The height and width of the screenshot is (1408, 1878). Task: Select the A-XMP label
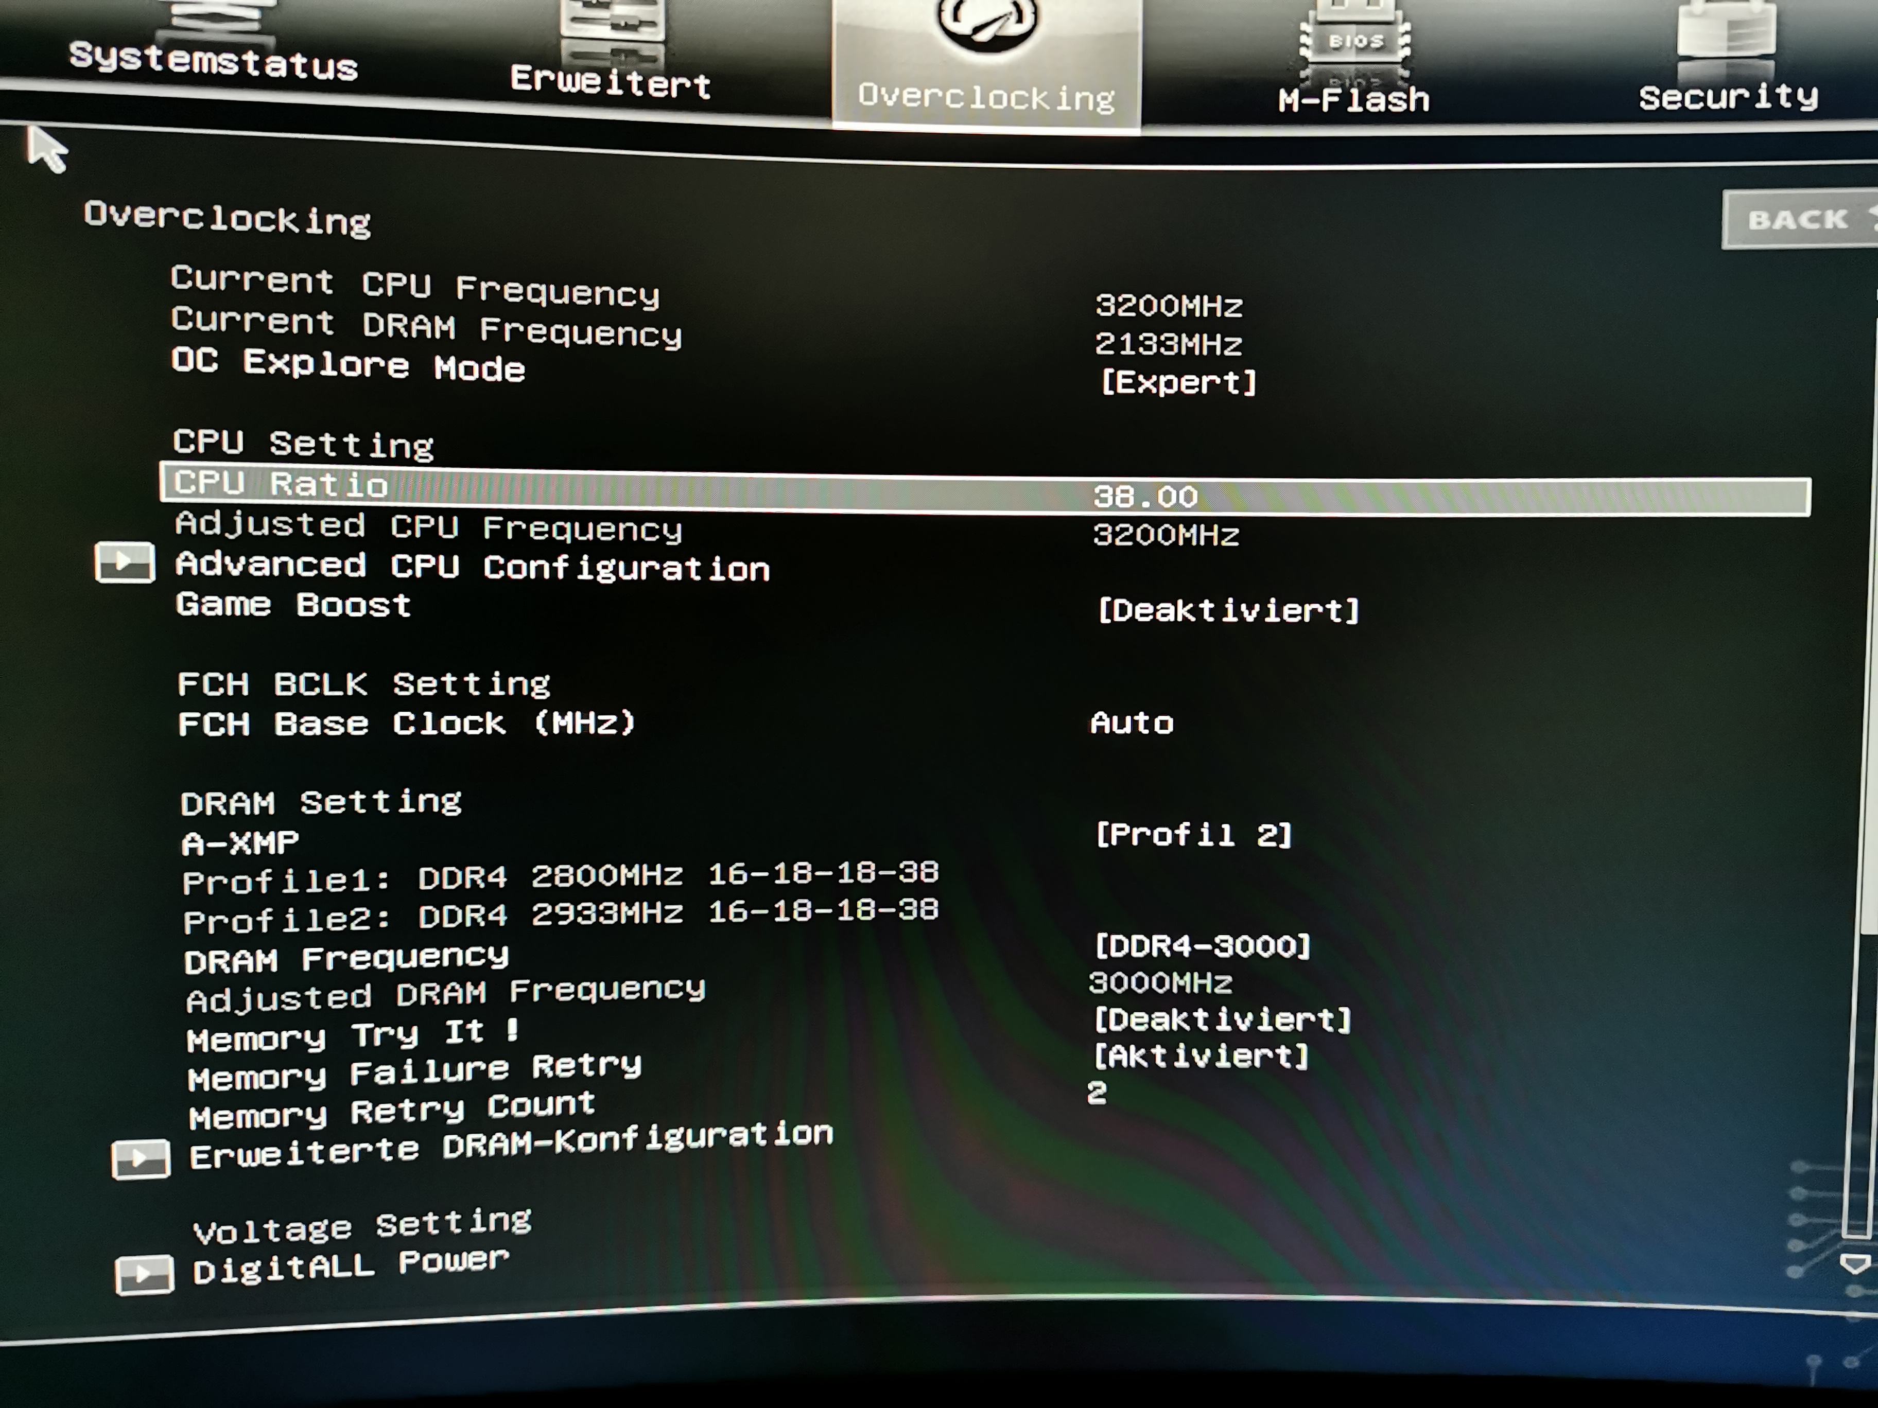click(x=240, y=843)
